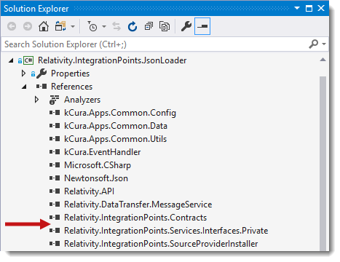Select Relativity.DataTransfer.MessageService reference
The image size is (340, 262).
click(138, 205)
